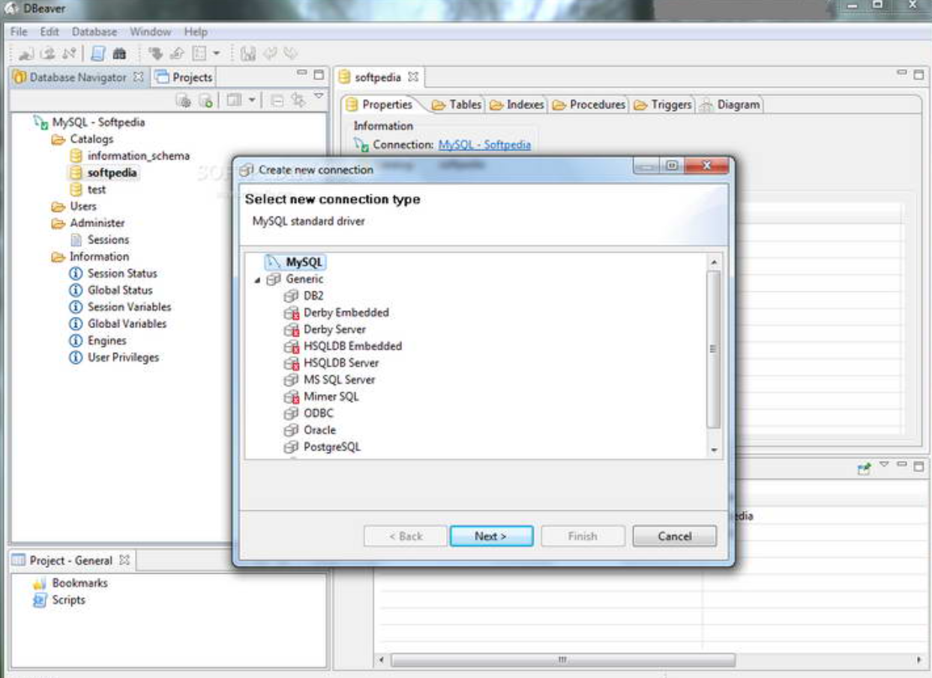Click the Bookmarks folder icon in Project panel
Screen dimensions: 932x678
coord(40,583)
